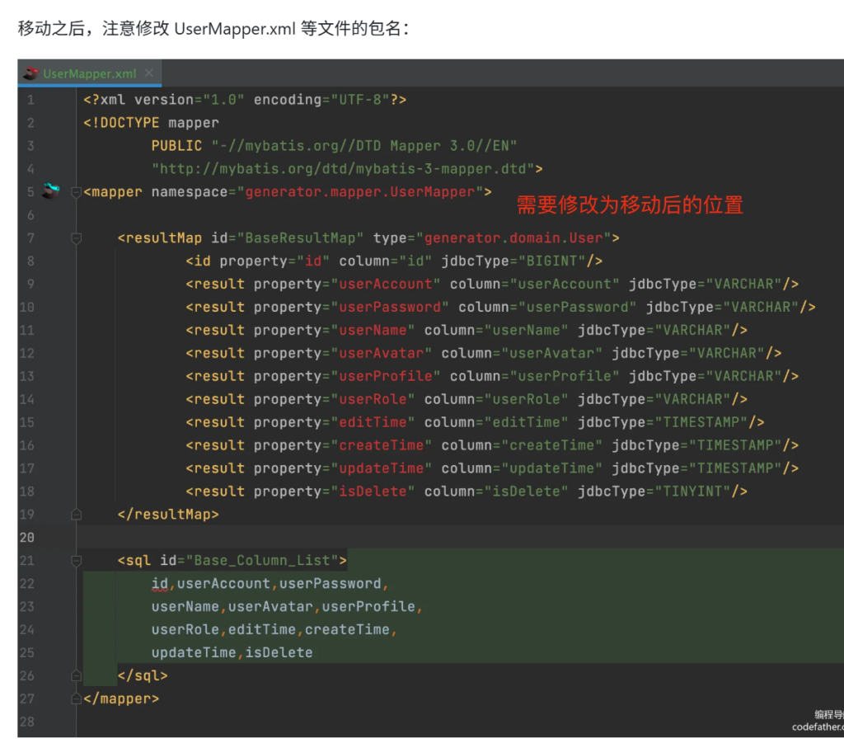
Task: Collapse the resultMap block using its fold marker
Action: tap(77, 238)
